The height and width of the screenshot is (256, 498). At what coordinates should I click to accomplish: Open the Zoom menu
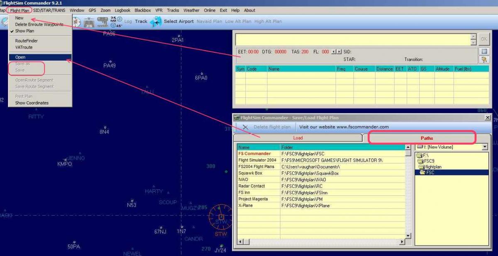pyautogui.click(x=105, y=10)
